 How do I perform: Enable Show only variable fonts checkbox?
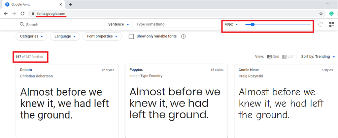click(x=131, y=36)
